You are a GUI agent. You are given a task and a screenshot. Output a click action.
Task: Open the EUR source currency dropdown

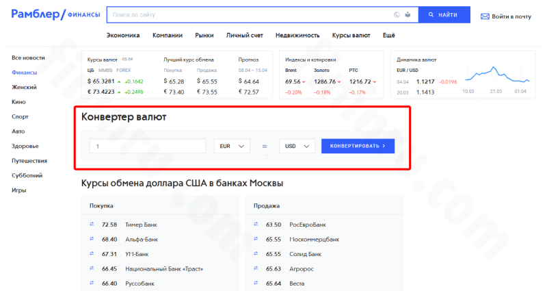click(232, 146)
